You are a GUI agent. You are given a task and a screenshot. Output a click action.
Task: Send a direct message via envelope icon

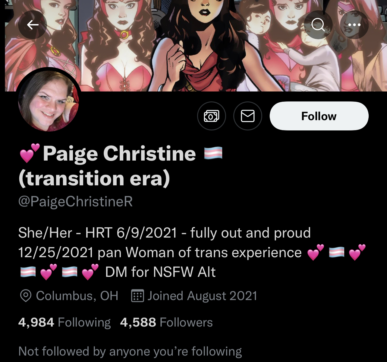[x=248, y=116]
